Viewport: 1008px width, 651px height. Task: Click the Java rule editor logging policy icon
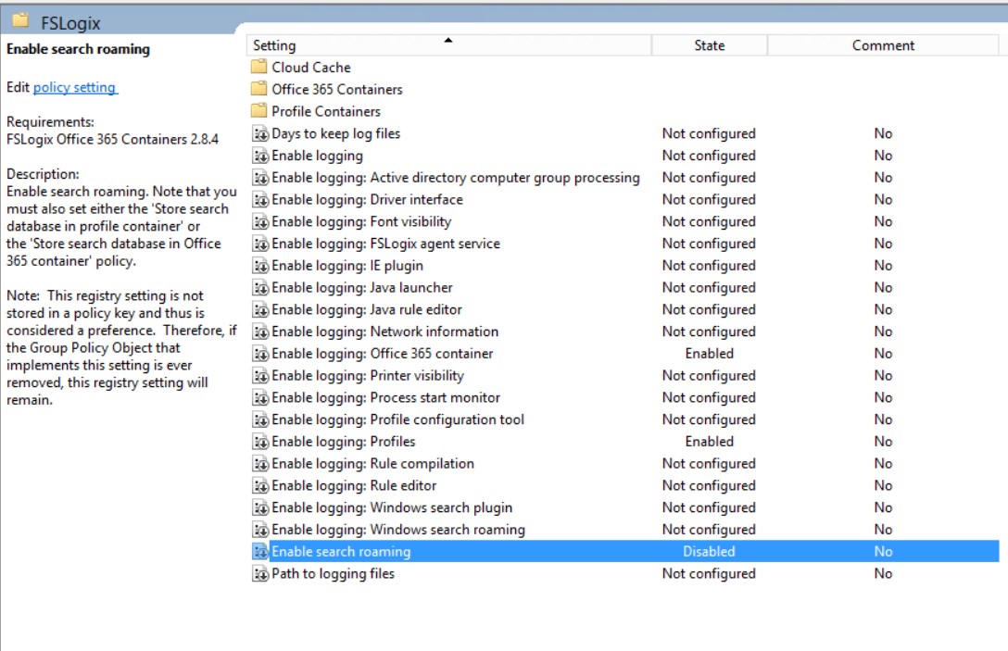(x=260, y=309)
